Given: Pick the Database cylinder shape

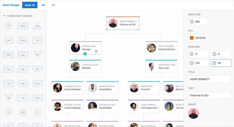Looking at the screenshot, I should [9, 55].
